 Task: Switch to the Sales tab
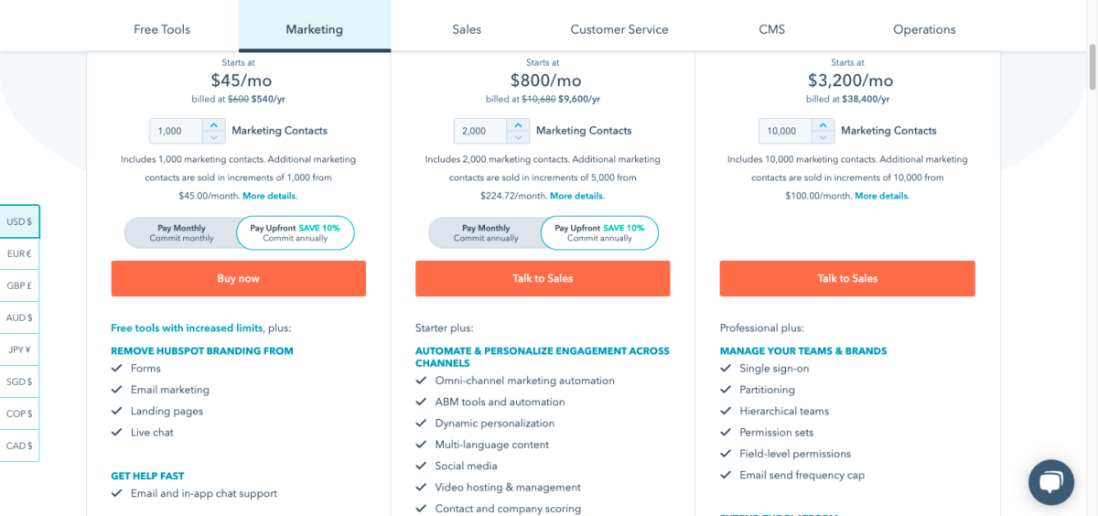tap(467, 29)
